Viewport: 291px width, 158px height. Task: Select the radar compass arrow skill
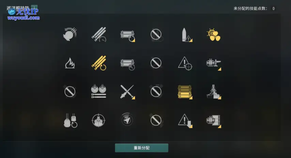point(127,120)
